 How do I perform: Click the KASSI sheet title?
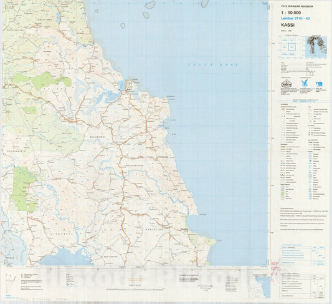288,25
